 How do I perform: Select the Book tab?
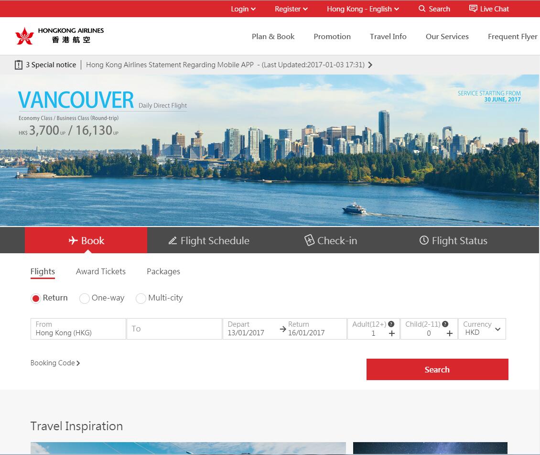[x=86, y=240]
